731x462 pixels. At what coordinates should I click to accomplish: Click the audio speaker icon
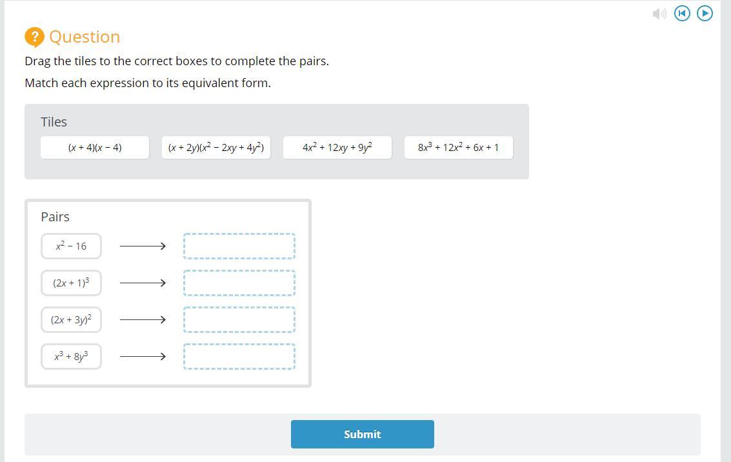(659, 14)
